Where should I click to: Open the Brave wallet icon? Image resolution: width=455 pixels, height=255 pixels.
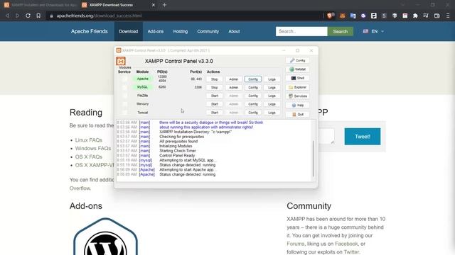click(437, 16)
